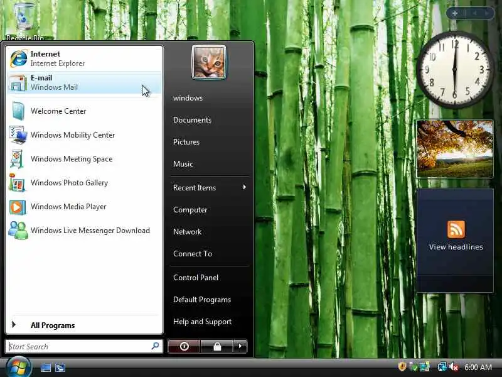Start Windows Photo Gallery
The height and width of the screenshot is (377, 502).
(84, 183)
